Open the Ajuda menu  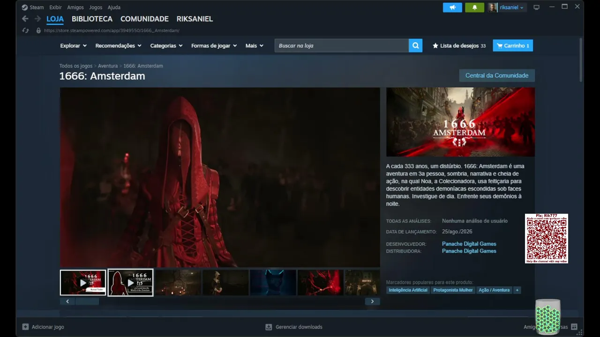114,7
